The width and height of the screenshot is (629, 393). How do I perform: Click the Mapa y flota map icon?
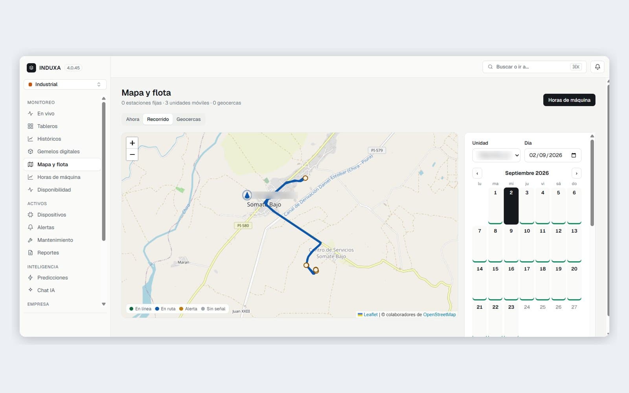tap(30, 164)
